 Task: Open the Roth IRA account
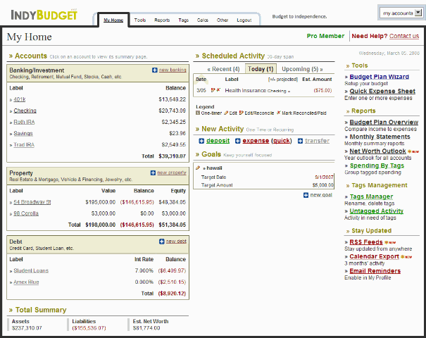[25, 122]
